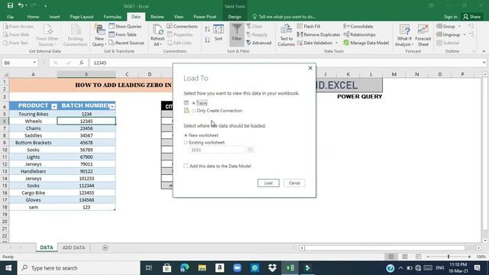Switch to Page Layout view button

pyautogui.click(x=404, y=257)
